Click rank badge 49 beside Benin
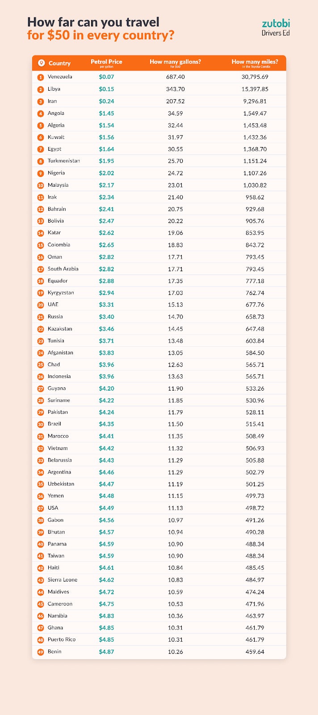The image size is (318, 715). coord(41,652)
